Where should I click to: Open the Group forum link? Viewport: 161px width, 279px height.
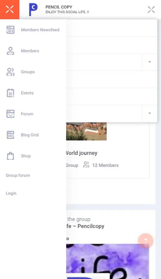(x=18, y=175)
